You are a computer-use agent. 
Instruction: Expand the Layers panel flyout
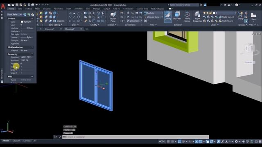(215, 25)
